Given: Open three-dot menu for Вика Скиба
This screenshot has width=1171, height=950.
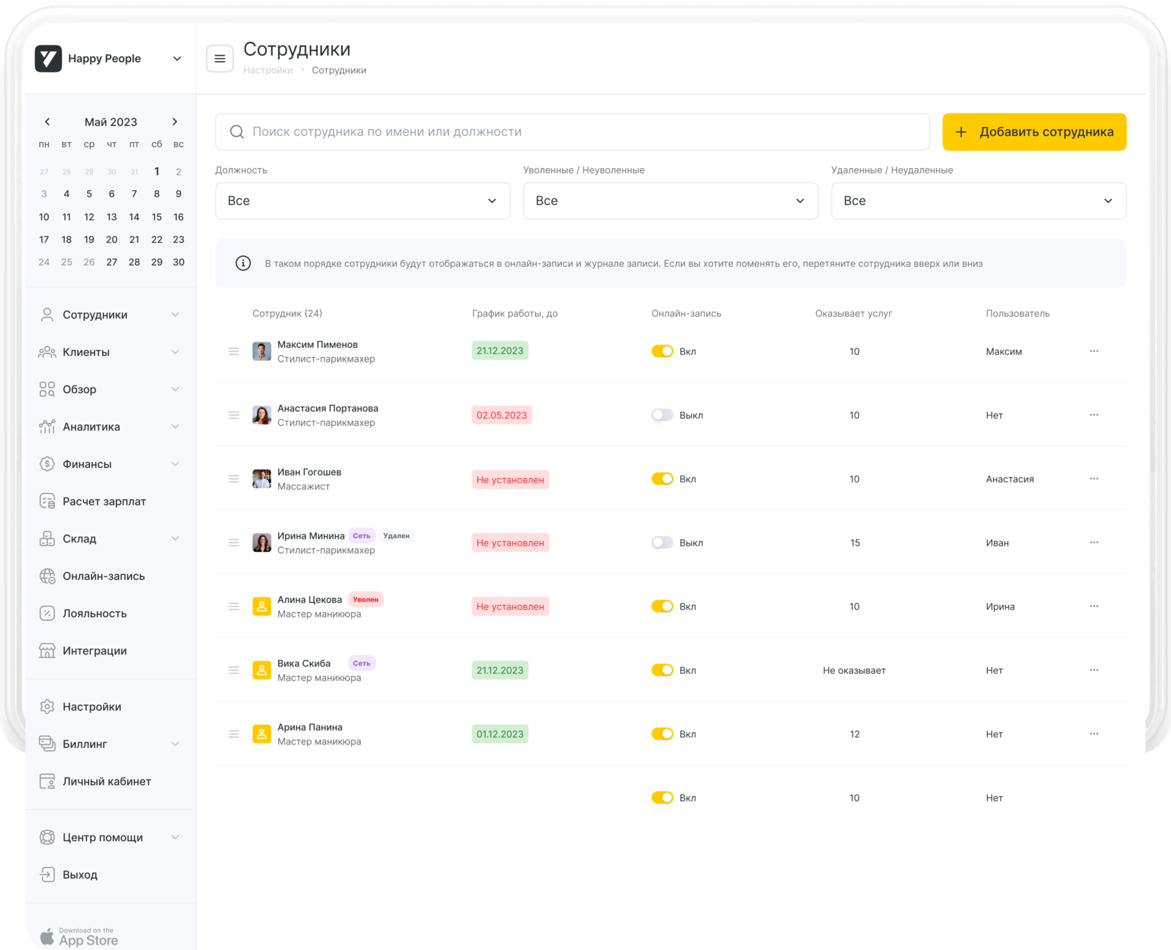Looking at the screenshot, I should point(1094,670).
